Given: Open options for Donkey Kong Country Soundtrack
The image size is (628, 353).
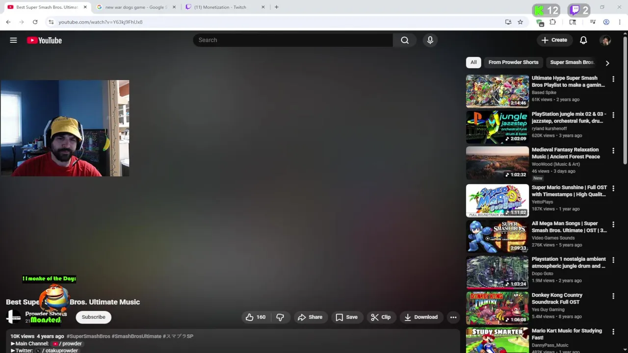Looking at the screenshot, I should (x=613, y=296).
